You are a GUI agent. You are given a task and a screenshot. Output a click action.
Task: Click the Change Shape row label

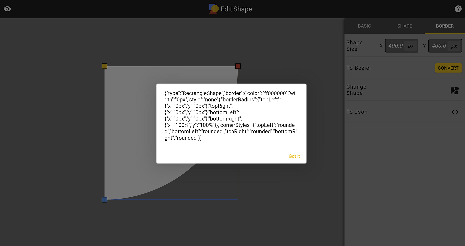tap(356, 90)
